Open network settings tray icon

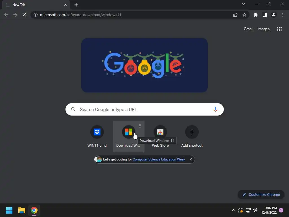(248, 210)
